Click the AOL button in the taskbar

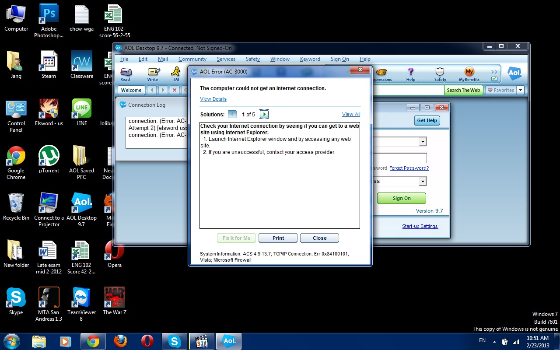(x=230, y=341)
